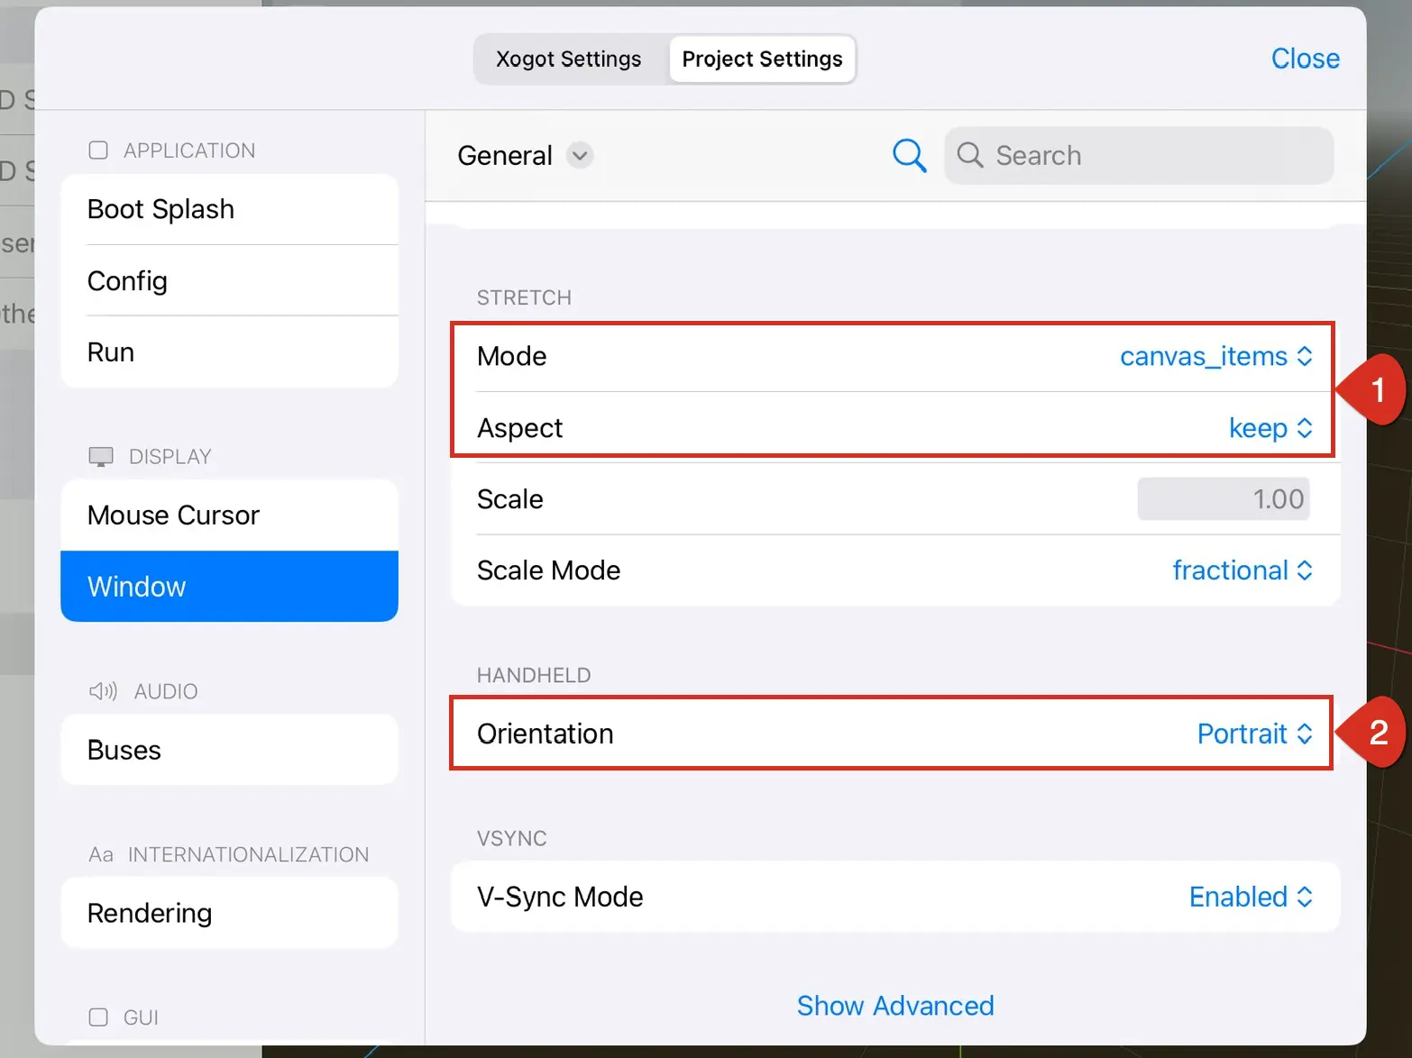
Task: Open the Stretch Mode canvas_items dropdown
Action: pos(1215,356)
